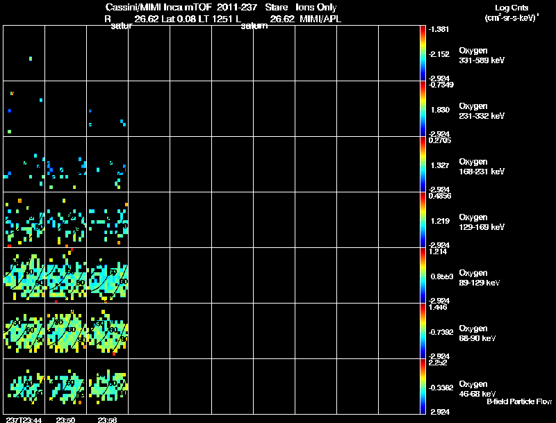Select the color bar for Oxygen 89-129 keV
This screenshot has height=423, width=556.
tap(423, 276)
